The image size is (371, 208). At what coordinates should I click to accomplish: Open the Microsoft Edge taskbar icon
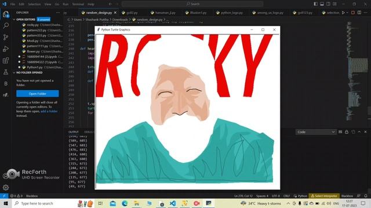(125, 203)
